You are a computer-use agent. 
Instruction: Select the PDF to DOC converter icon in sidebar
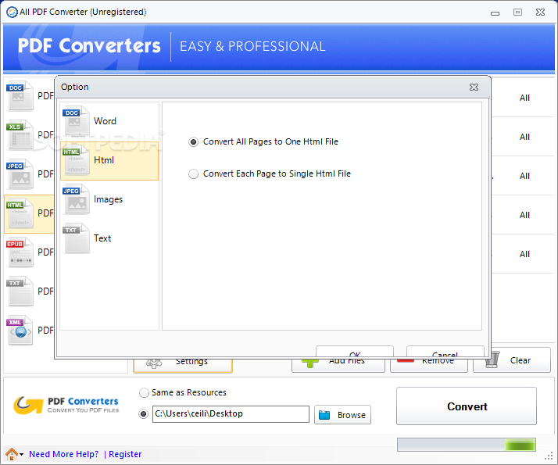[x=20, y=95]
